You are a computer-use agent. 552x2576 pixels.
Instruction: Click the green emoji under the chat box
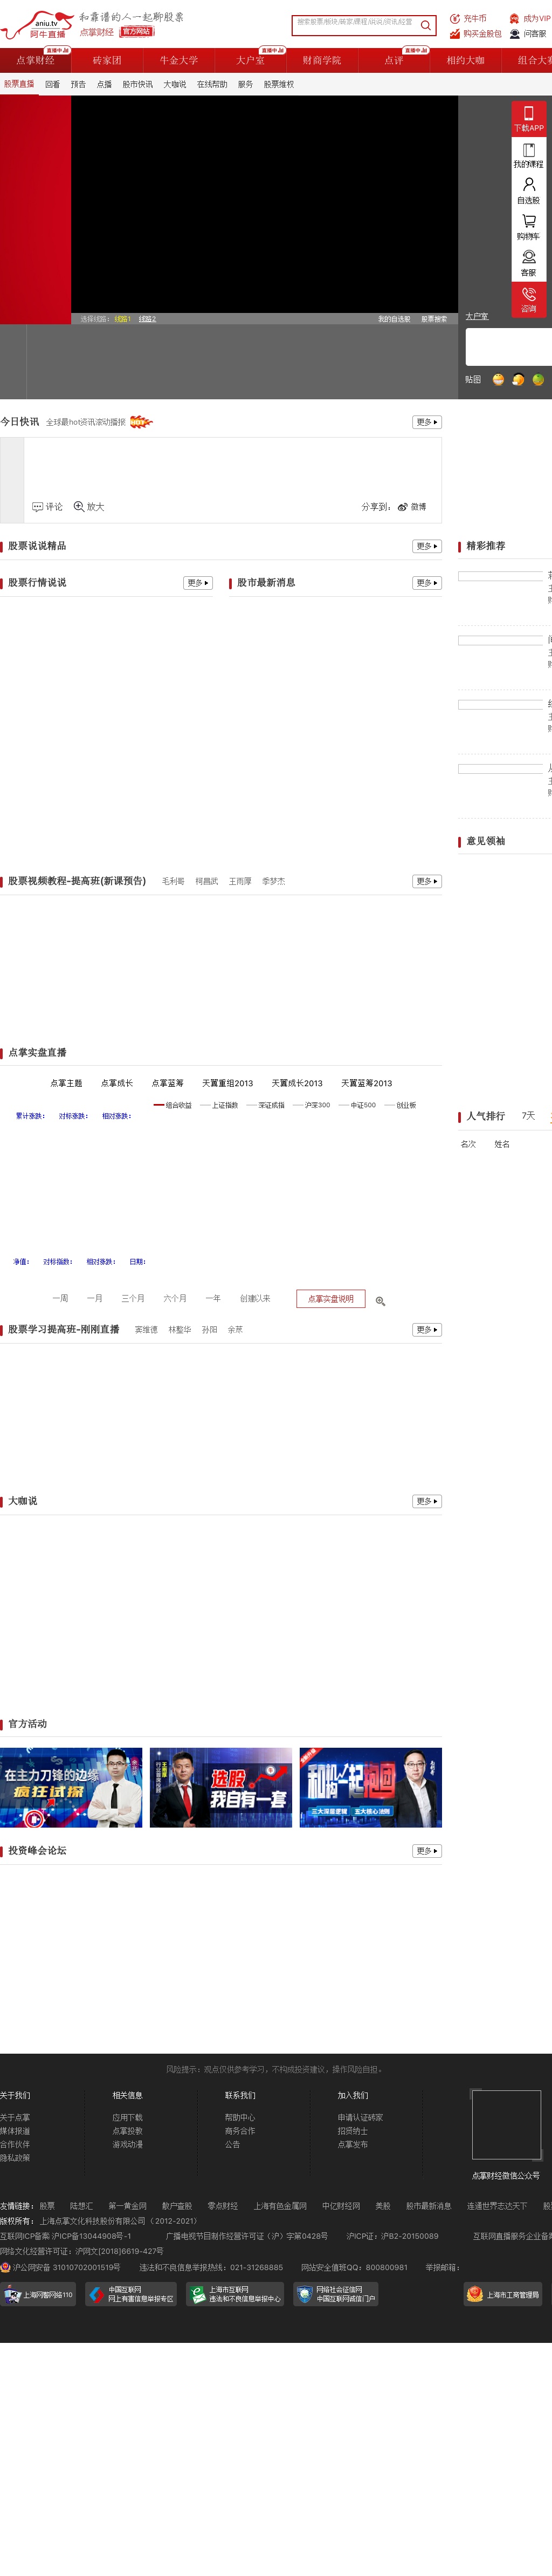(538, 380)
